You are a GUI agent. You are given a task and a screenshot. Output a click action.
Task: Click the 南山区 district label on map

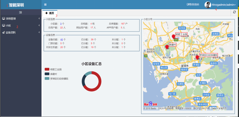point(164,68)
